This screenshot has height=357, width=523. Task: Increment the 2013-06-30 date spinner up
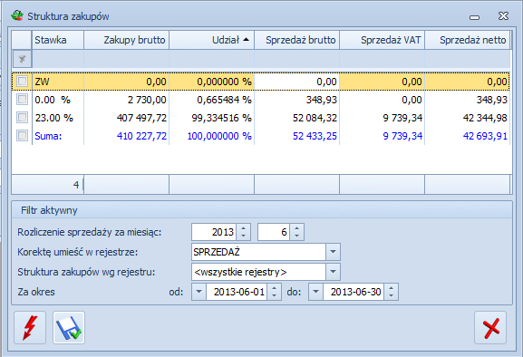(392, 288)
